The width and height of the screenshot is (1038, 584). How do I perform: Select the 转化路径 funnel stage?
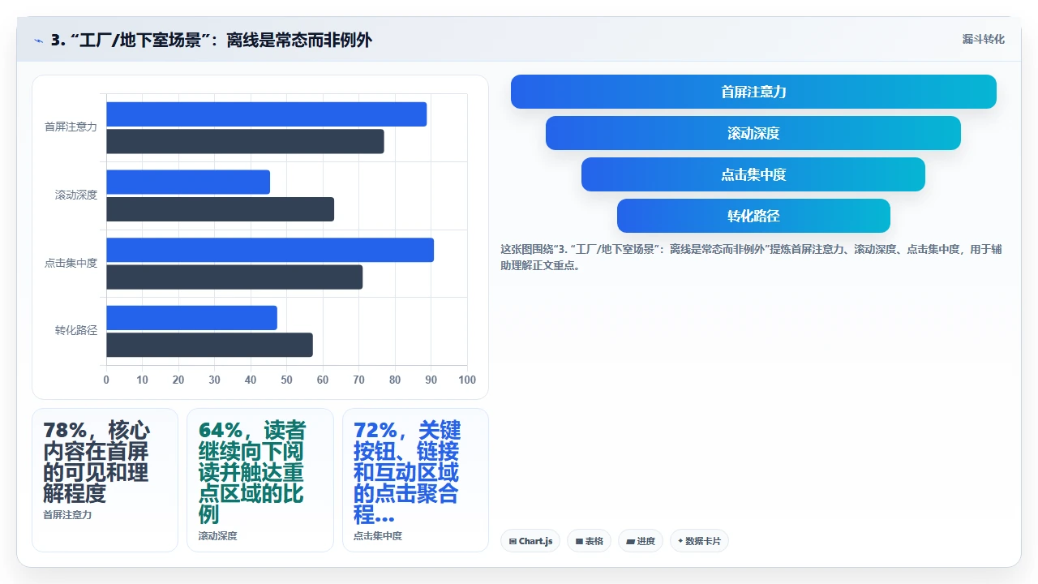pyautogui.click(x=753, y=216)
